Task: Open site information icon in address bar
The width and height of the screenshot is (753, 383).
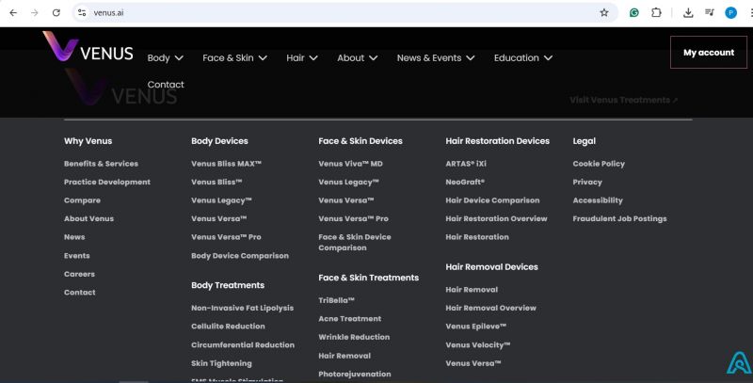Action: (82, 13)
